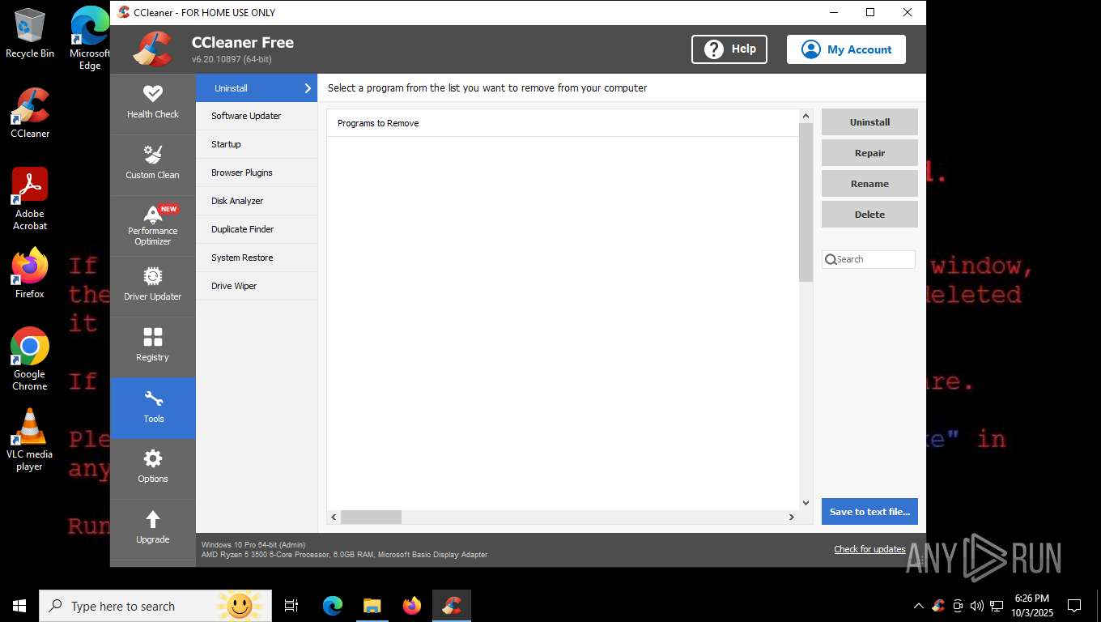This screenshot has height=622, width=1101.
Task: Click Check for updates link
Action: 869,549
